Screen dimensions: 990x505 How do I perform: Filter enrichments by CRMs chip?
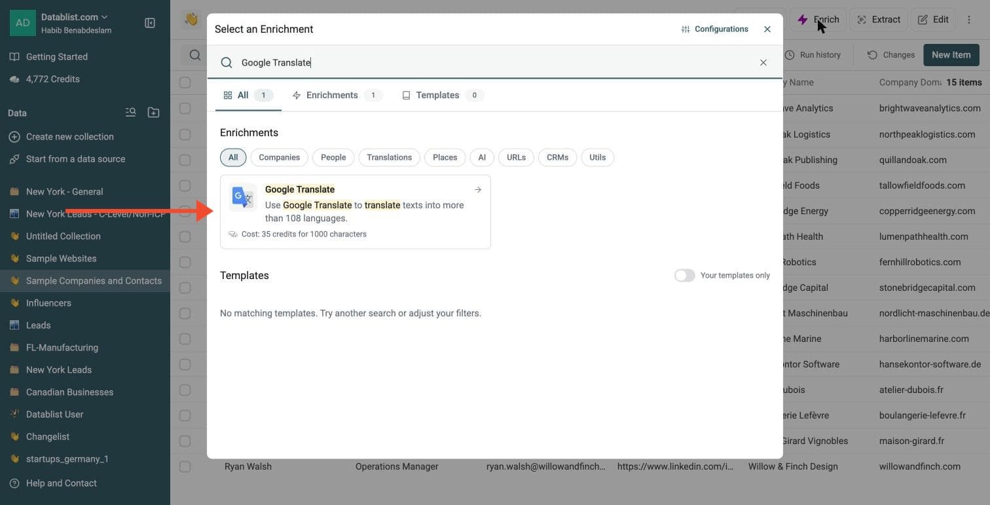(x=558, y=157)
